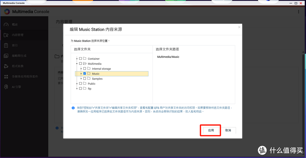Click the transcoding format conversion icon
The height and width of the screenshot is (158, 306).
(x=6, y=66)
